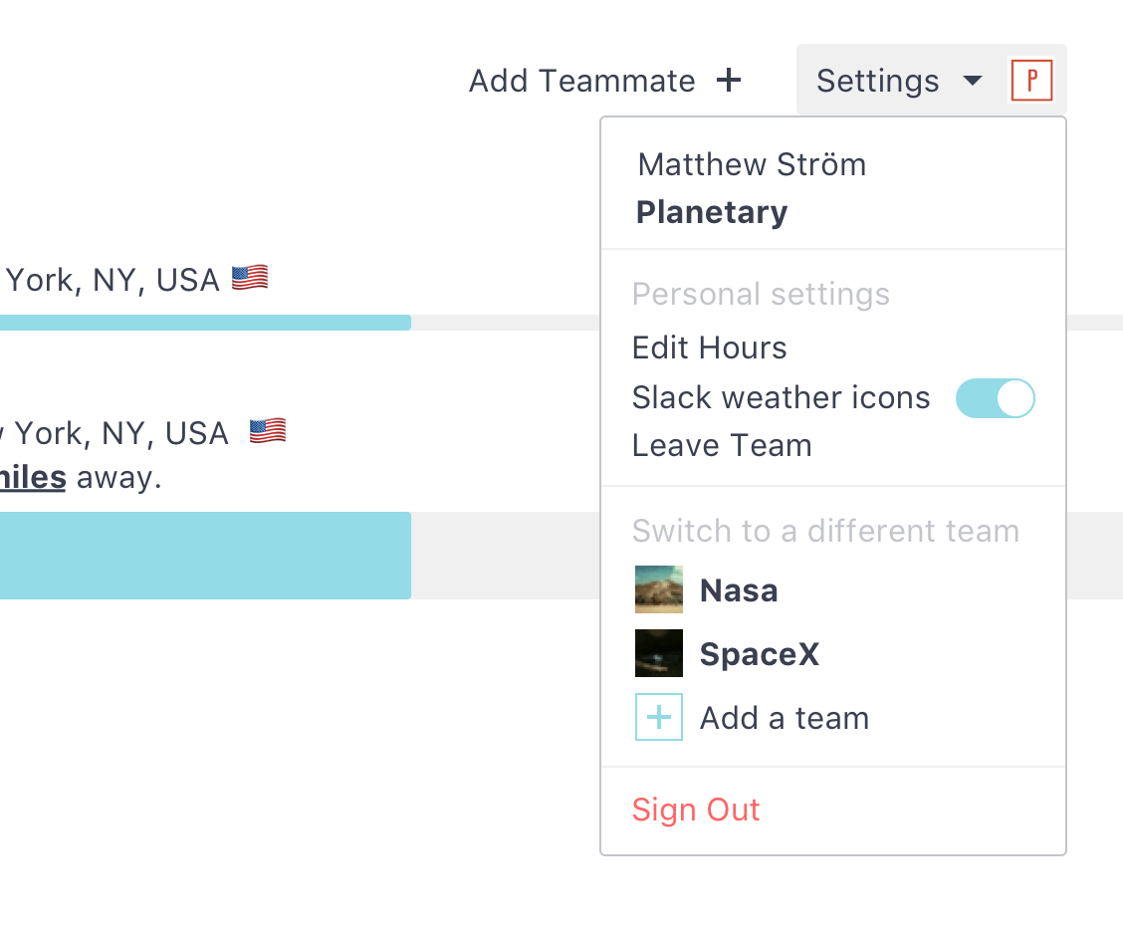Click the Add a team option
The height and width of the screenshot is (930, 1123).
tap(785, 718)
